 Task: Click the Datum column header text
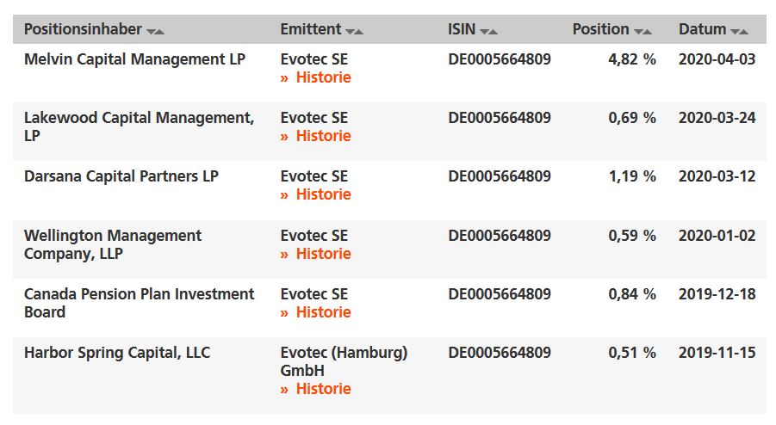702,29
